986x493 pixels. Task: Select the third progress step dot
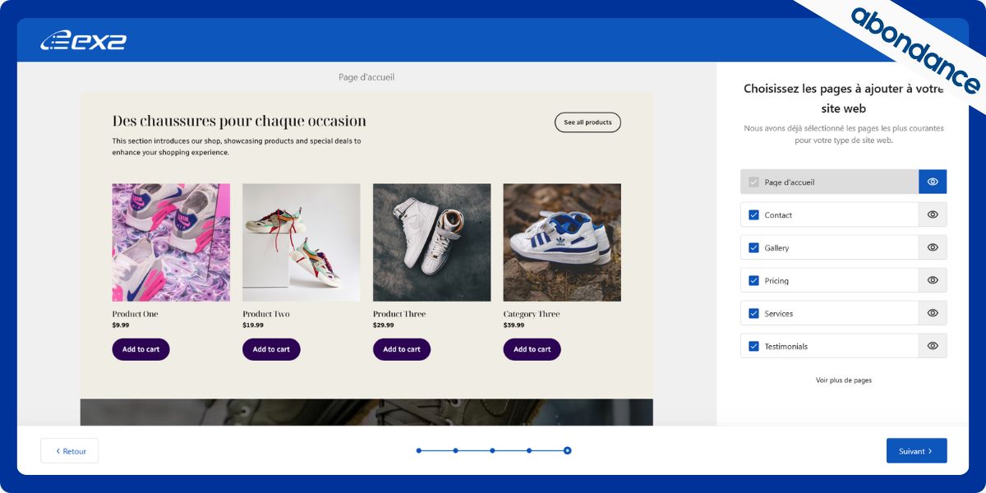(492, 450)
